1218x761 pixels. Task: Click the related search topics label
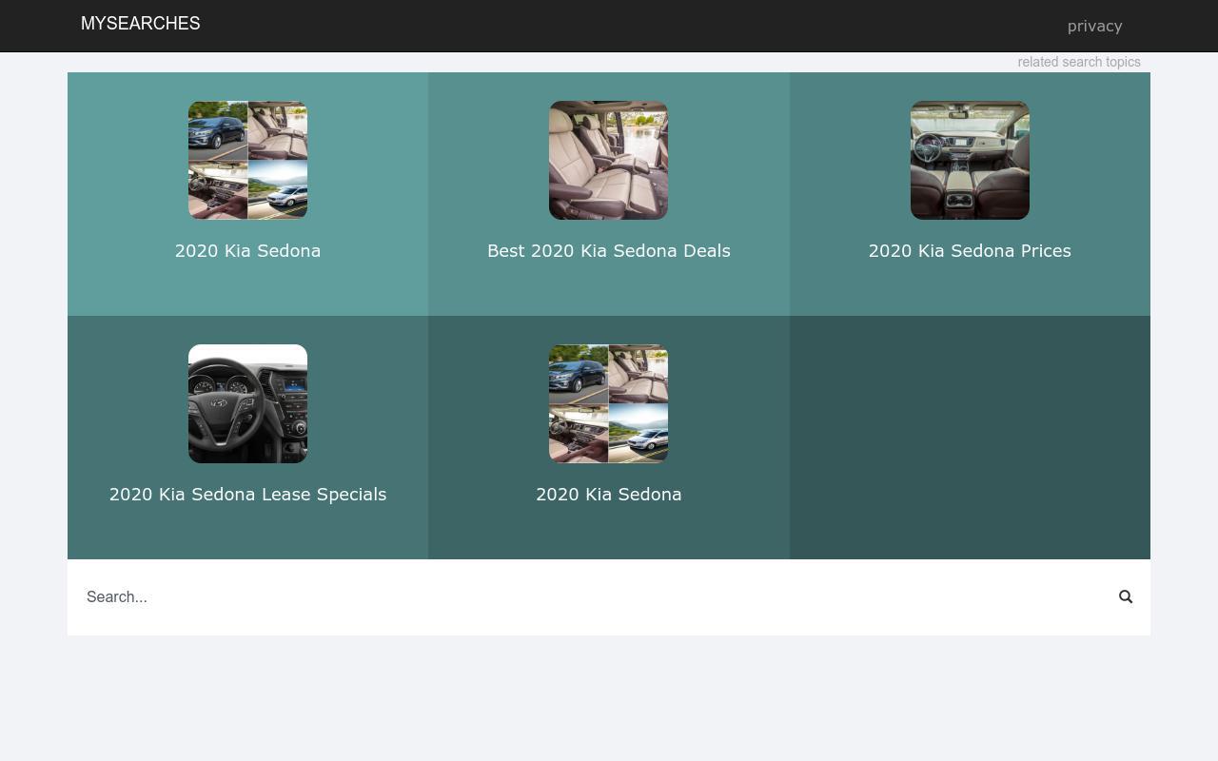point(1078,62)
